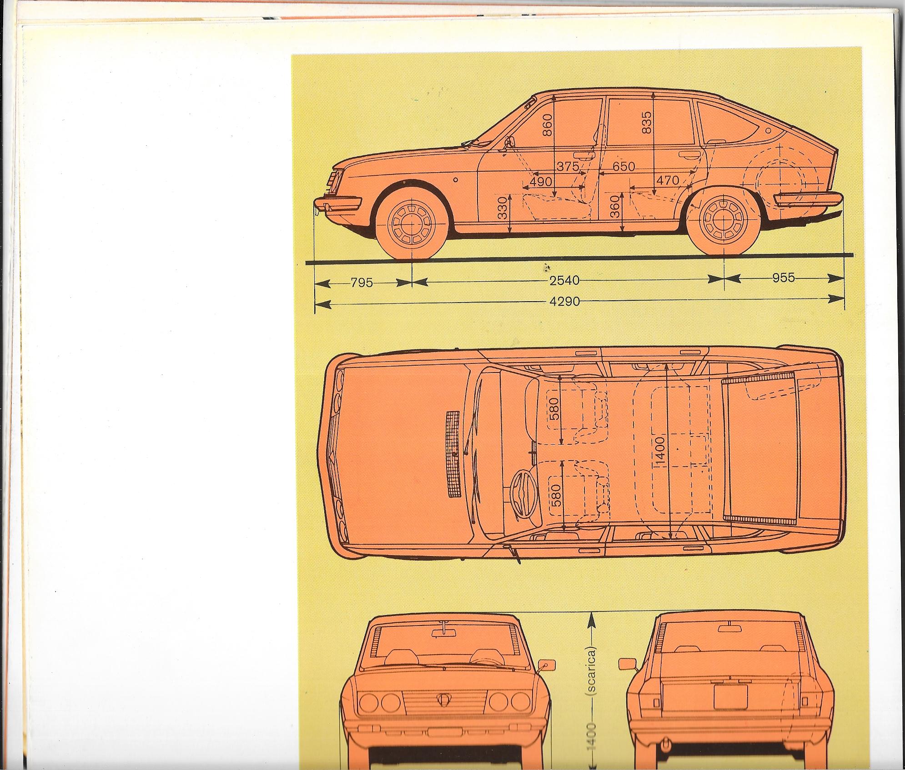Click the 490 front seat depth label
The height and width of the screenshot is (770, 905).
click(541, 182)
